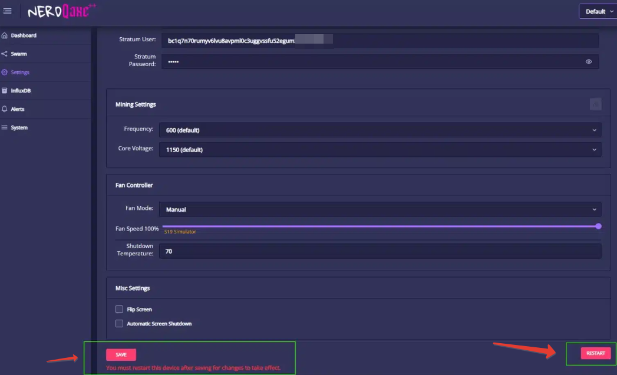This screenshot has width=617, height=375.
Task: Click the Restart button
Action: (595, 353)
